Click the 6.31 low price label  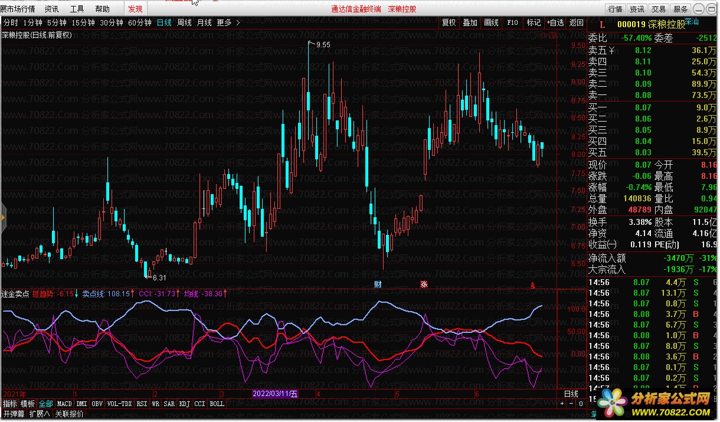tap(159, 277)
